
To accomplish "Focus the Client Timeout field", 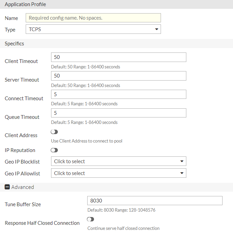I will click(118, 57).
